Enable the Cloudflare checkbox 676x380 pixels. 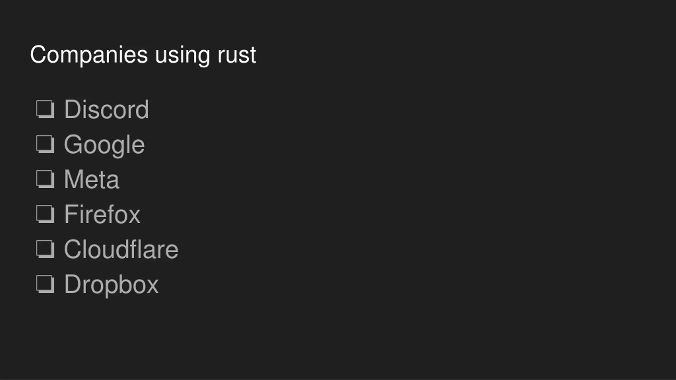point(45,249)
